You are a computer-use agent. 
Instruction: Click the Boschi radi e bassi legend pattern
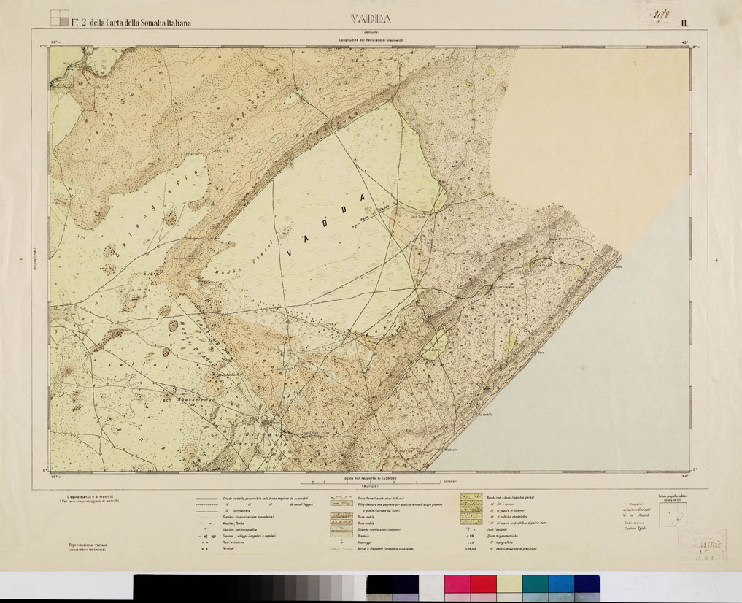(471, 497)
